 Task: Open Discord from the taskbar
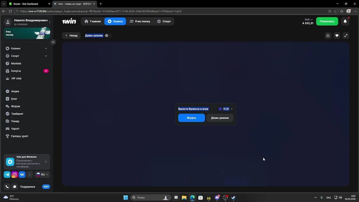[x=217, y=198]
